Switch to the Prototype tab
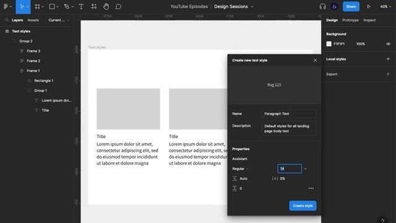Screen dimensions: 396x223 tap(350, 20)
